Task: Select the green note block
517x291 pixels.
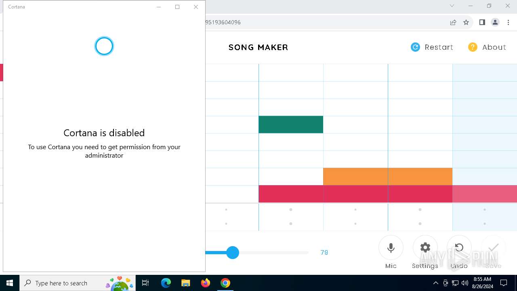Action: tap(291, 124)
